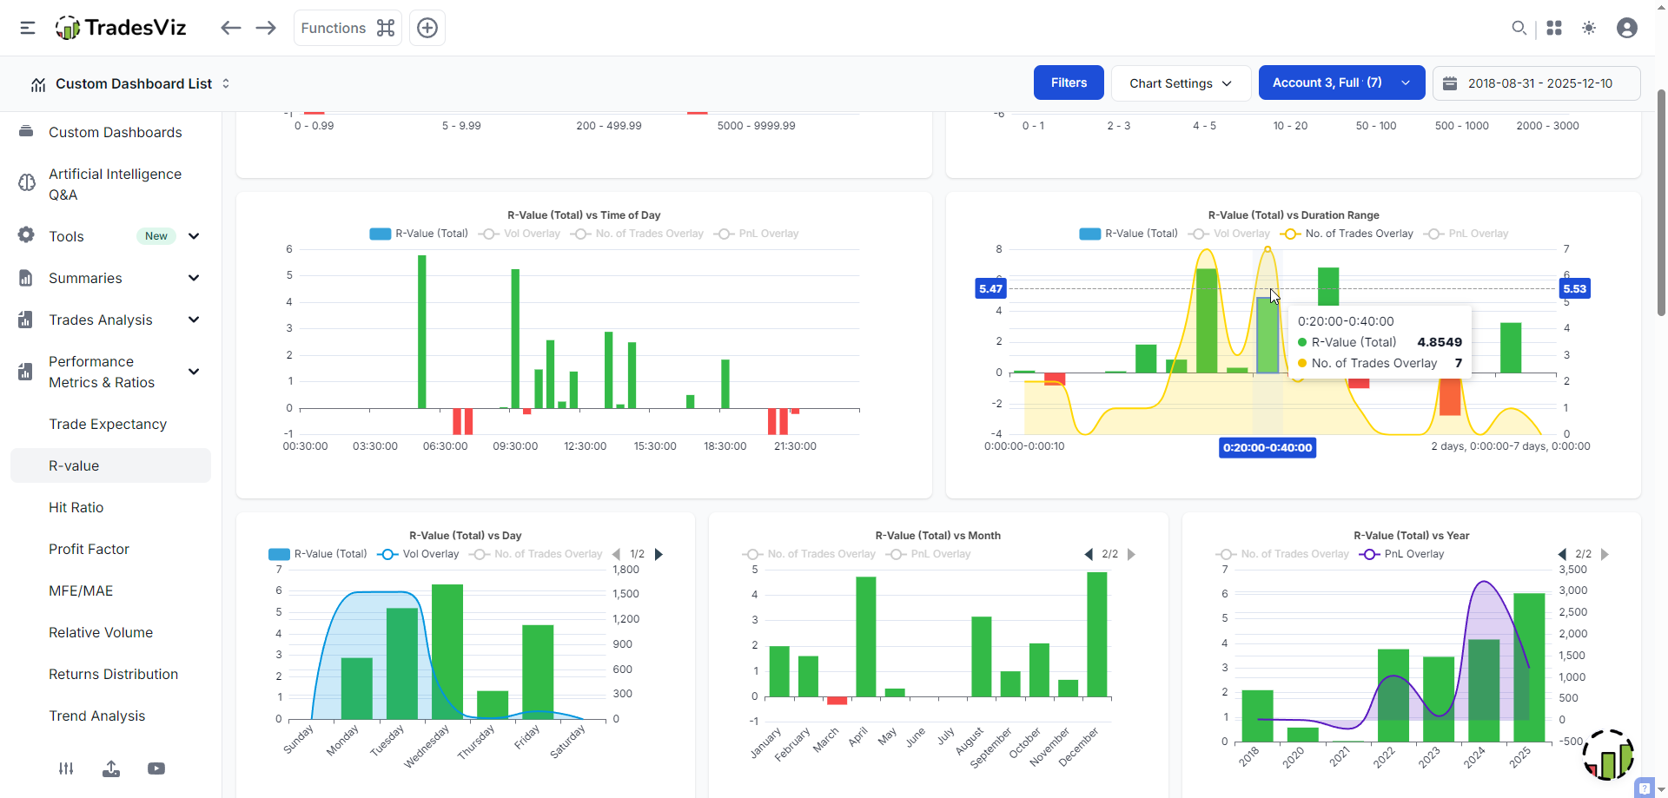Open the user profile icon
This screenshot has height=798, width=1668.
pos(1626,28)
